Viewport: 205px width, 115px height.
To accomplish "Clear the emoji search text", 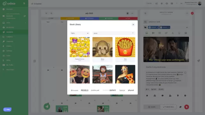I will [x=133, y=33].
